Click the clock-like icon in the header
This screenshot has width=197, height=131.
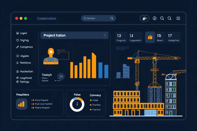point(154,18)
